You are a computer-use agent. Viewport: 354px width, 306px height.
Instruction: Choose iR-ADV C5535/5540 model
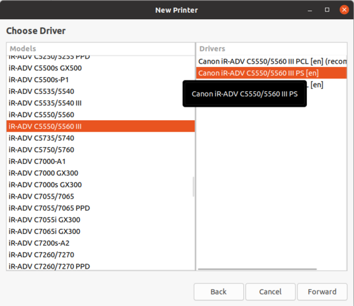pos(100,91)
